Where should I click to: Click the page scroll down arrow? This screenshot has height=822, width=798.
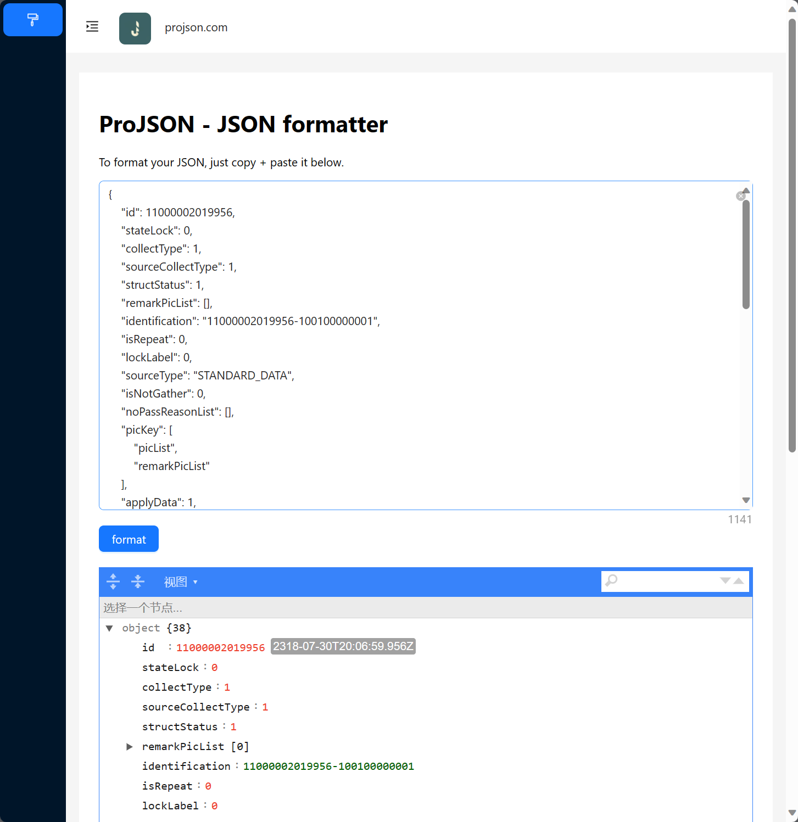point(792,813)
